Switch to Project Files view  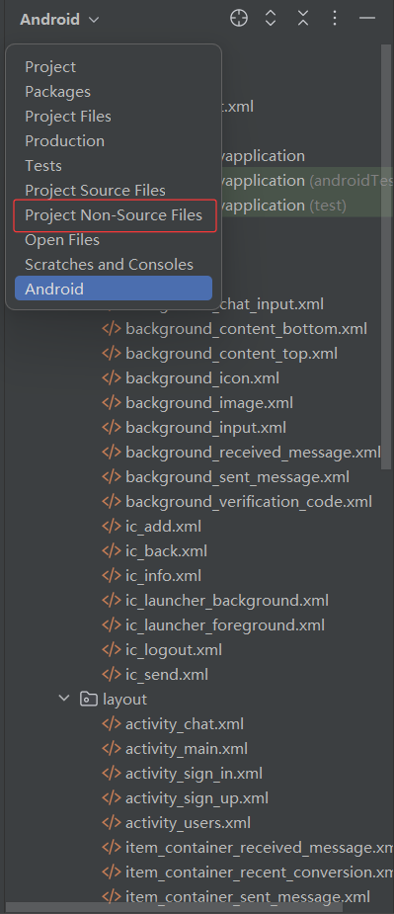click(x=68, y=117)
